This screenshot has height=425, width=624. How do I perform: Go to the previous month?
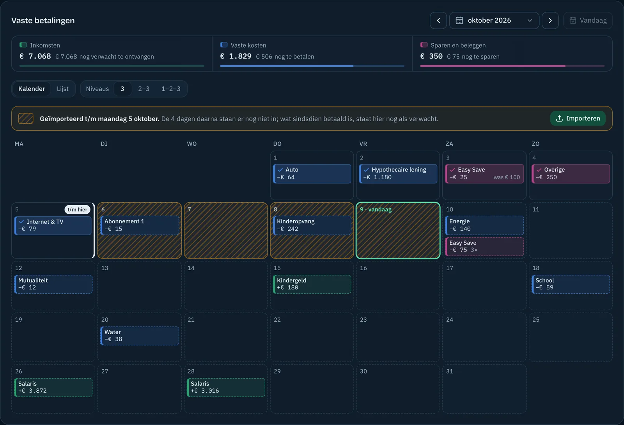tap(438, 21)
